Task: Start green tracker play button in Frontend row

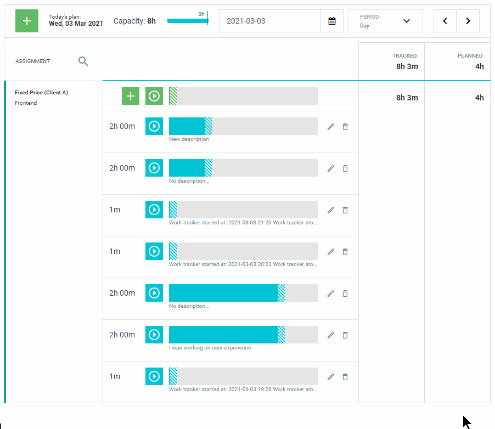Action: [x=154, y=96]
